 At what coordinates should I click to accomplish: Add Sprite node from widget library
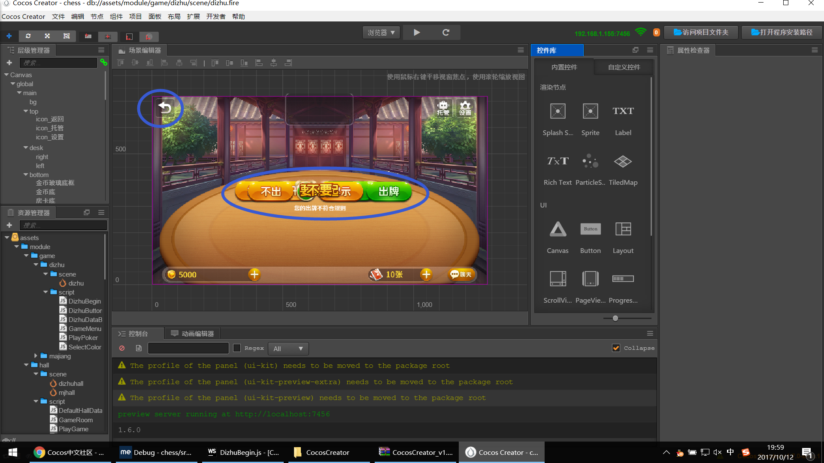pyautogui.click(x=590, y=111)
